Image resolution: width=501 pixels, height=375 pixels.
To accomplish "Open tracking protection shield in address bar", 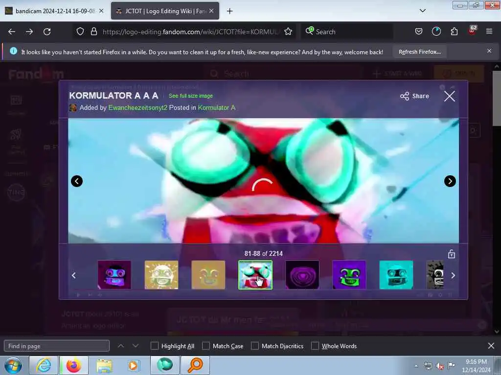I will coord(80,32).
